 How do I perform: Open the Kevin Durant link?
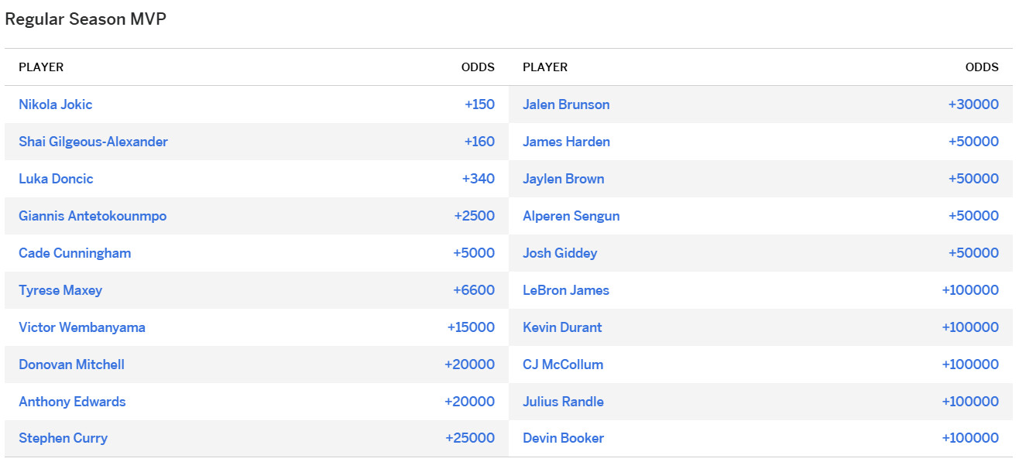pos(562,327)
